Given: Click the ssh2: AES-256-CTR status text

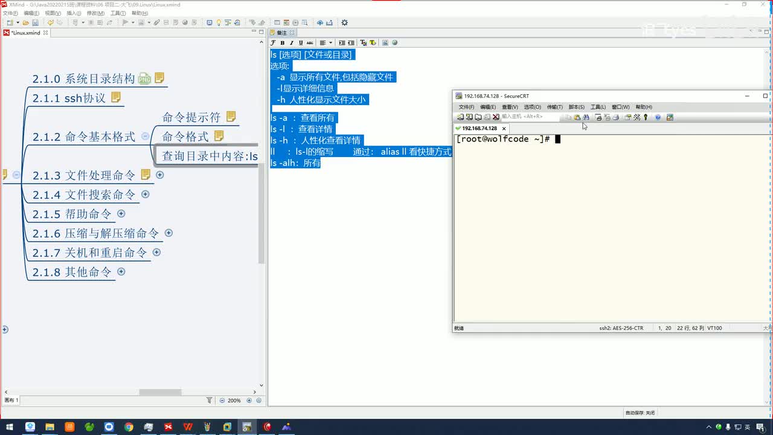Looking at the screenshot, I should tap(621, 328).
